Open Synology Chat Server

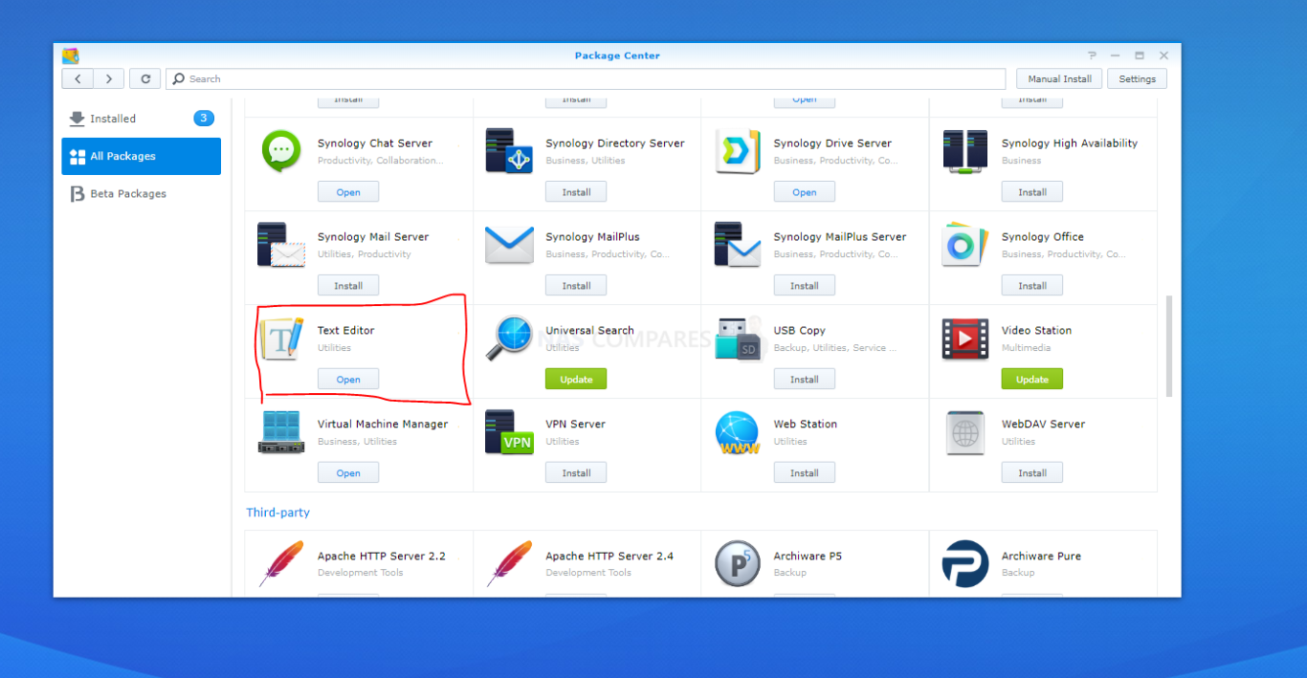[x=348, y=192]
